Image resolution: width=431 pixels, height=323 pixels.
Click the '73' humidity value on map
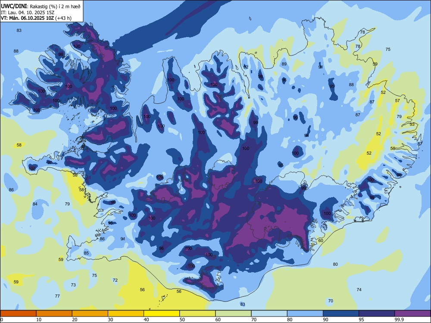(73, 285)
